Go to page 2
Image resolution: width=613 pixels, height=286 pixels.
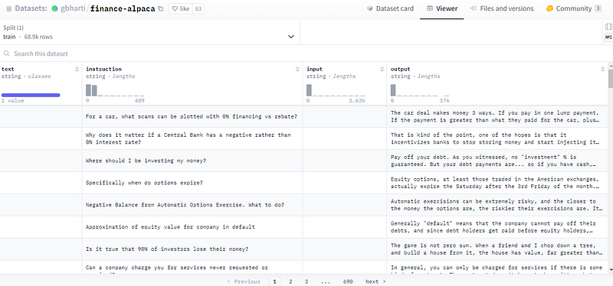tap(290, 281)
